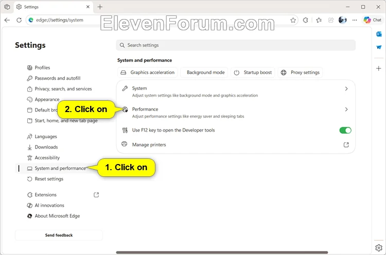Select the Settings browser tab
386x255 pixels.
[x=53, y=7]
